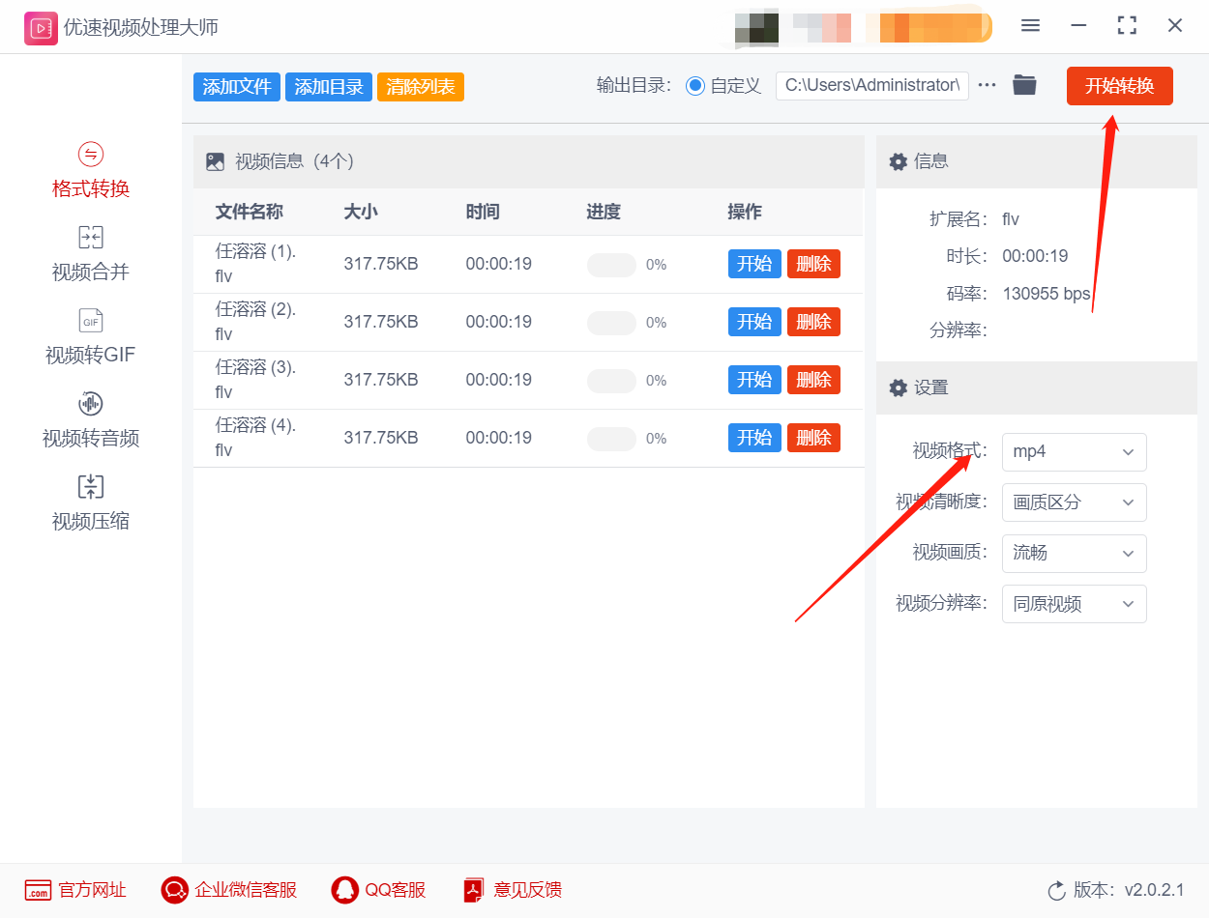
Task: Click the feedback document icon
Action: pos(474,890)
